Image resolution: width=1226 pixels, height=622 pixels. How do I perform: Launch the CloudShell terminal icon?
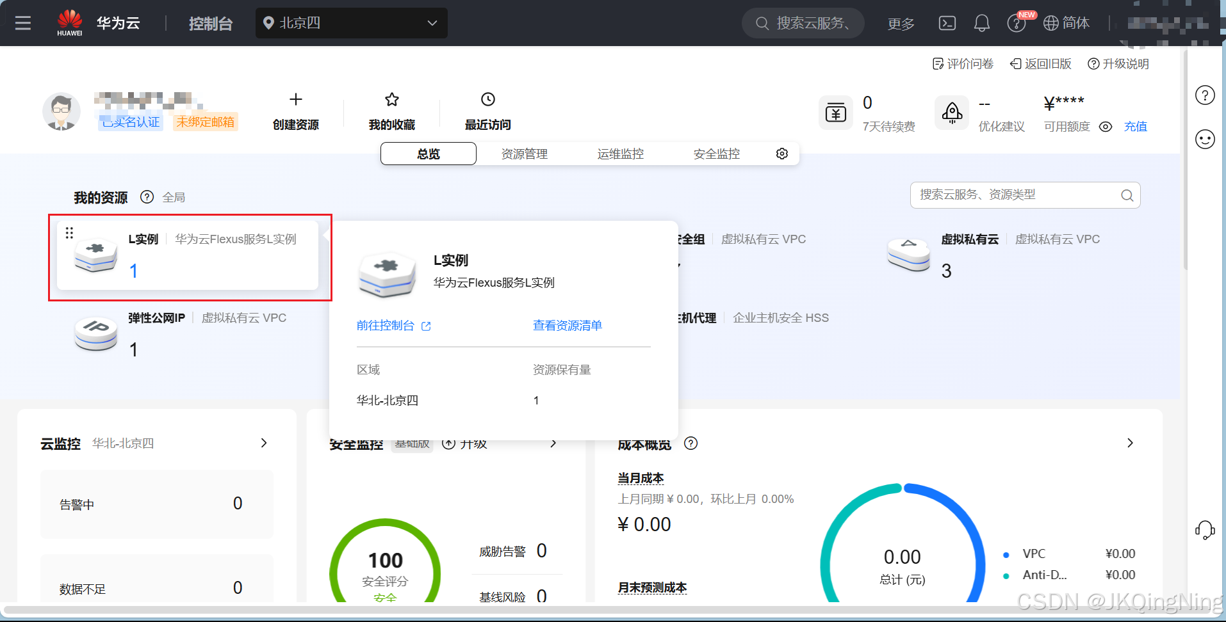[x=947, y=23]
